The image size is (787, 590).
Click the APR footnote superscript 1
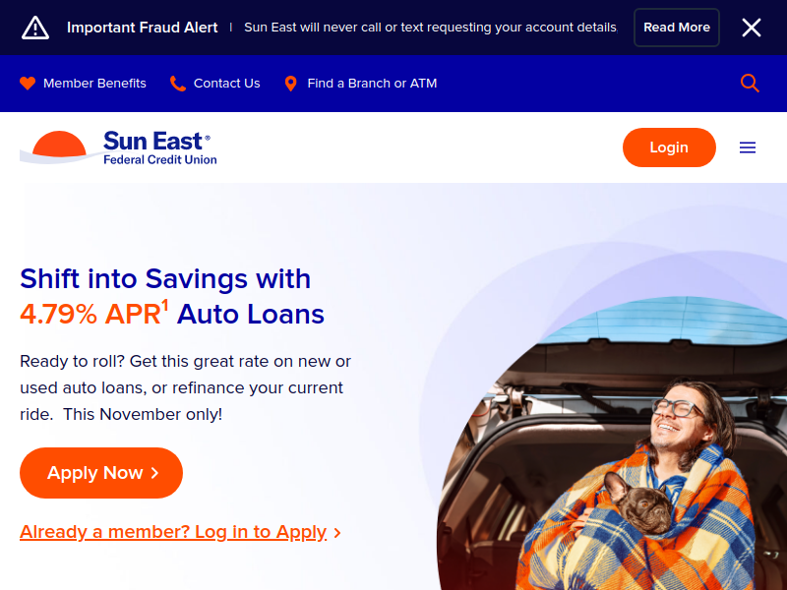pyautogui.click(x=165, y=305)
